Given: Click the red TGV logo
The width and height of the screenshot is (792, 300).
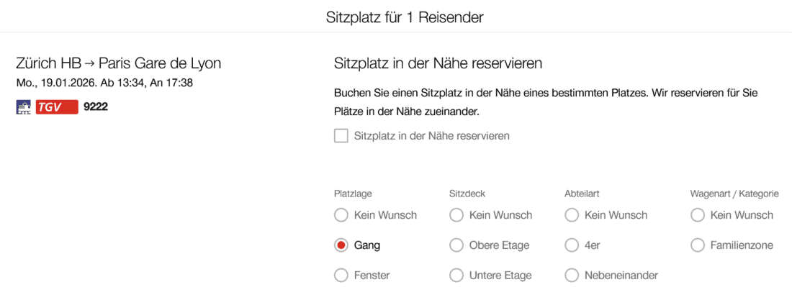Looking at the screenshot, I should point(56,107).
